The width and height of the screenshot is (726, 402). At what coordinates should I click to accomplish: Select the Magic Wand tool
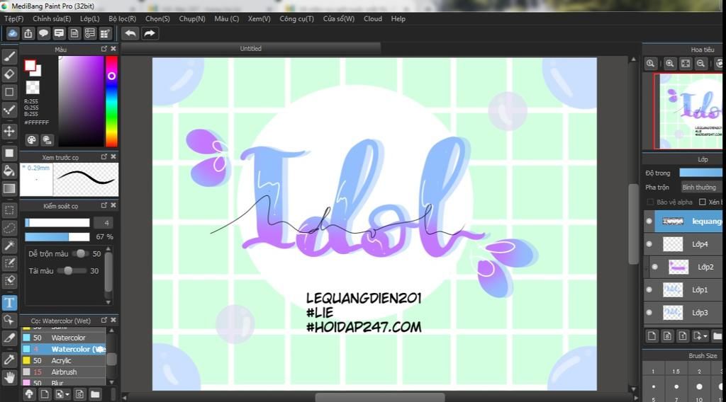click(9, 246)
